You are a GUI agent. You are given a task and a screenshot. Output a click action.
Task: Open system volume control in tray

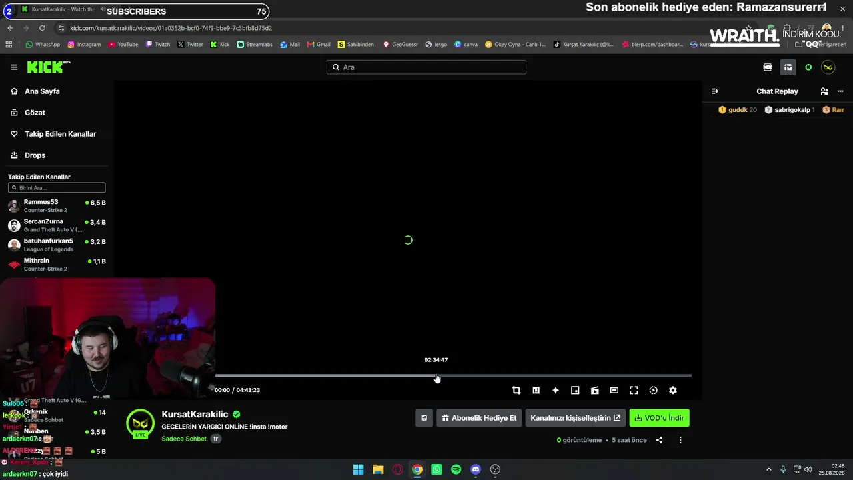click(808, 469)
